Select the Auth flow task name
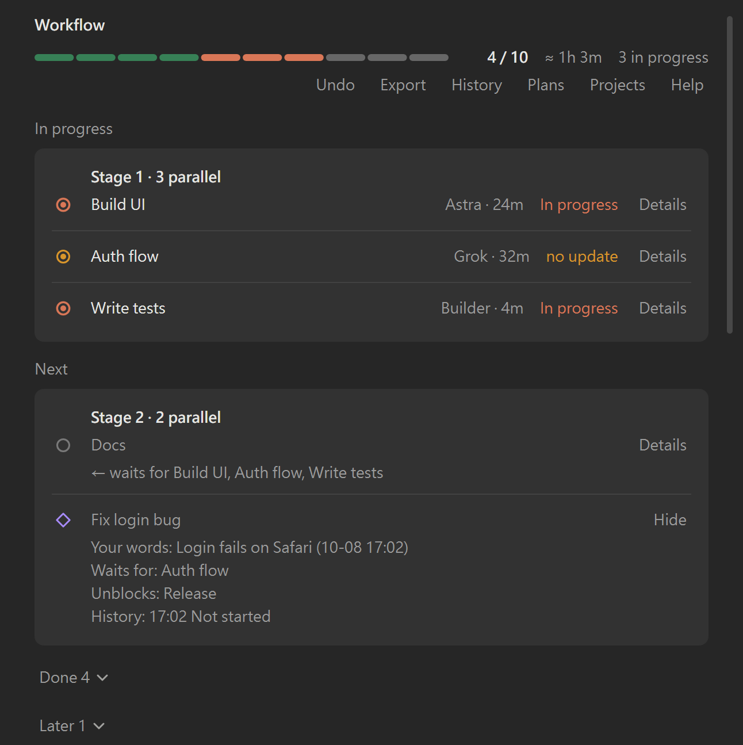The width and height of the screenshot is (743, 745). coord(125,257)
